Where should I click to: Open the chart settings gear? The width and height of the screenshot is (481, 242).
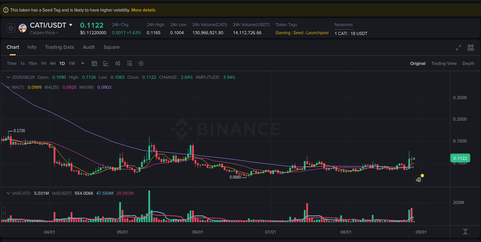141,63
